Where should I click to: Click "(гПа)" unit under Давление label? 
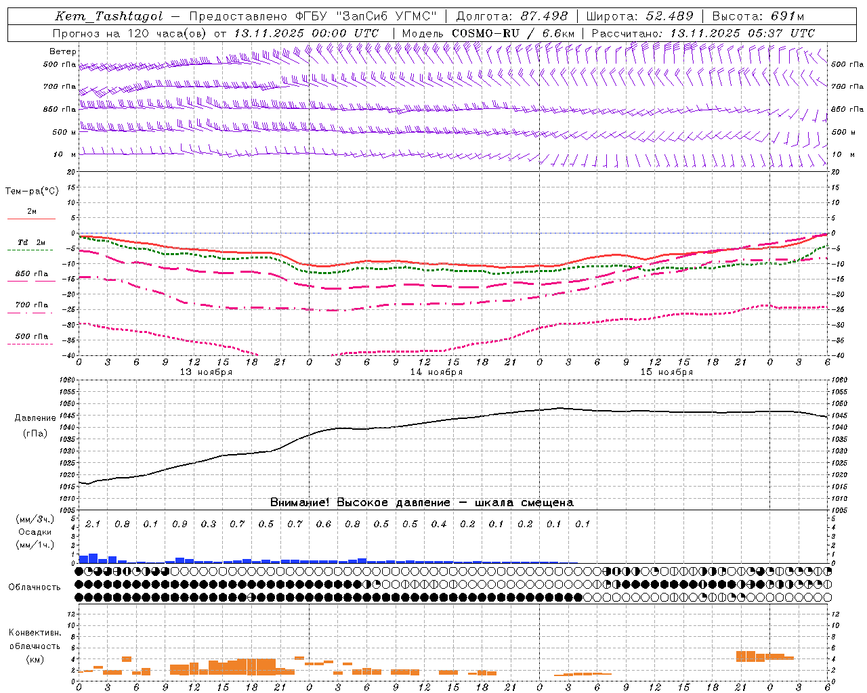point(35,434)
